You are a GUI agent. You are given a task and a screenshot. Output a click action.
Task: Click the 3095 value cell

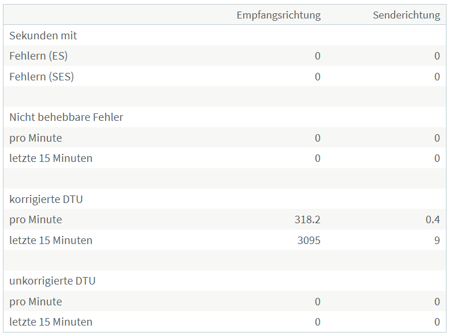[x=309, y=240]
